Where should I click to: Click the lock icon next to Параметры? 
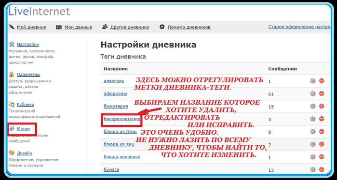12,74
